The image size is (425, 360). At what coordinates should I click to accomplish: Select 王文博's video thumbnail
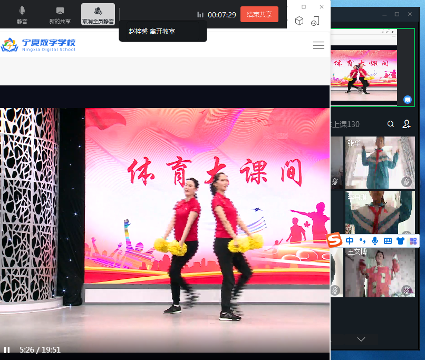pyautogui.click(x=380, y=271)
